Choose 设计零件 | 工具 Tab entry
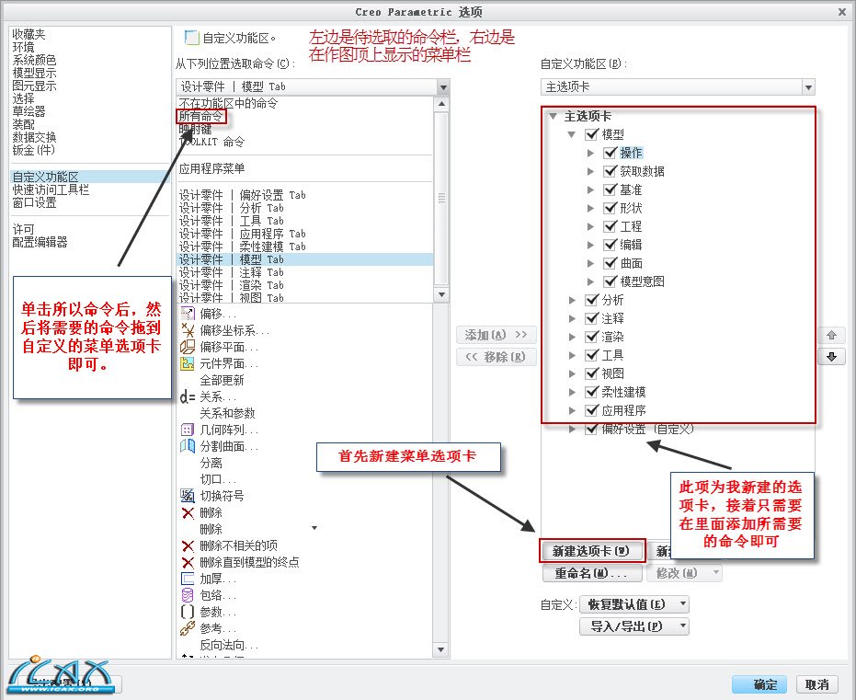 tap(232, 221)
